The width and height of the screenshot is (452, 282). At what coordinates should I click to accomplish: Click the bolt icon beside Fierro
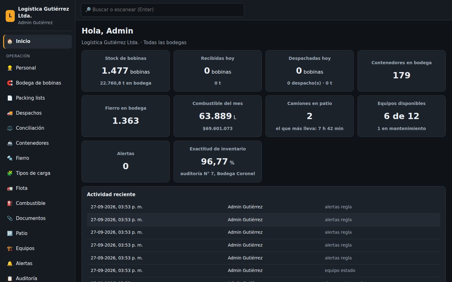pyautogui.click(x=10, y=158)
